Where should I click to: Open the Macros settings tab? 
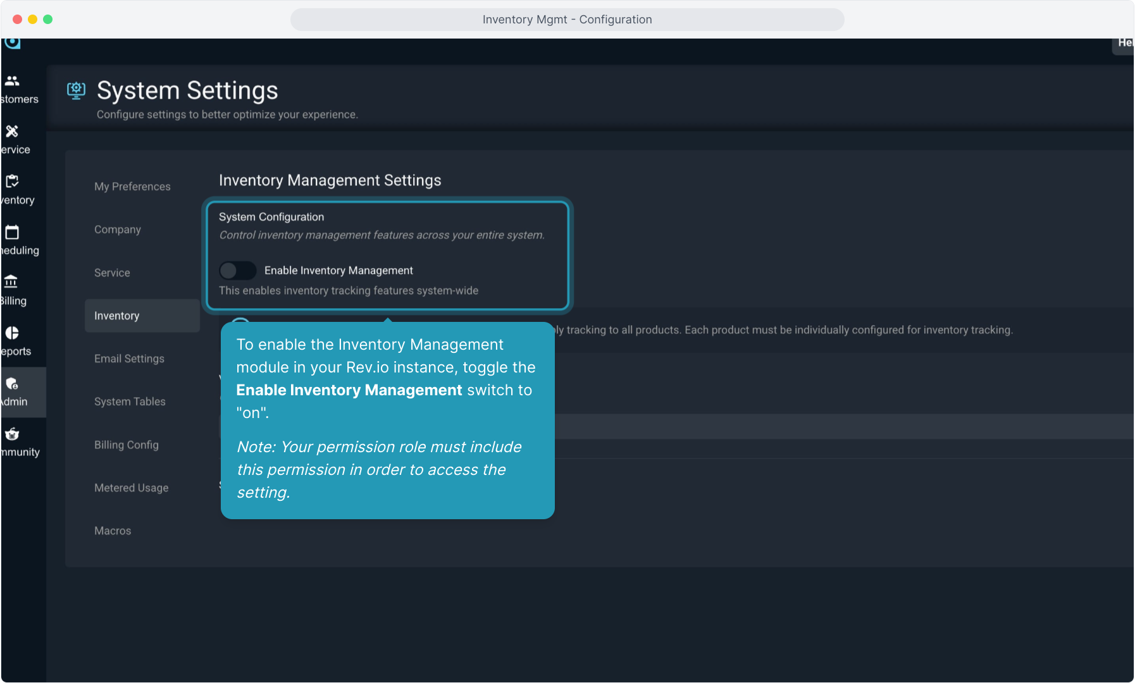pos(113,531)
